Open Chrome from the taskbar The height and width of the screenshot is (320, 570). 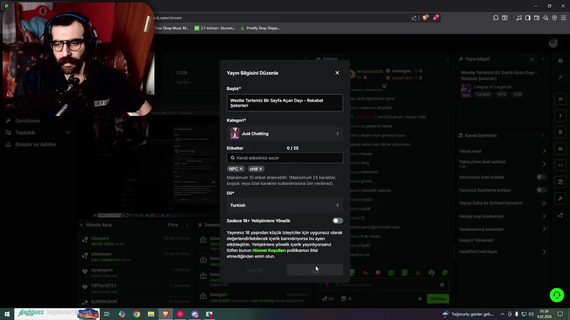136,314
